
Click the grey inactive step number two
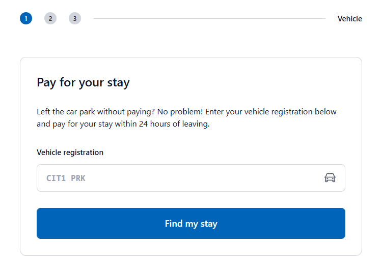[x=50, y=18]
